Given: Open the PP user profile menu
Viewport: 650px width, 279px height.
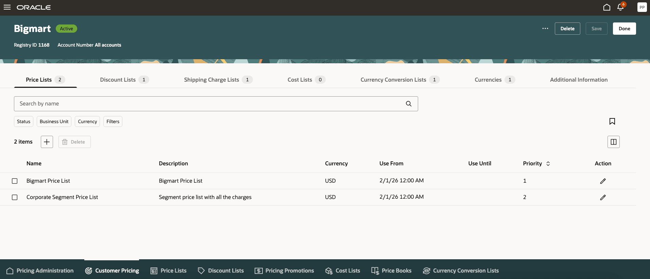Looking at the screenshot, I should pos(642,7).
